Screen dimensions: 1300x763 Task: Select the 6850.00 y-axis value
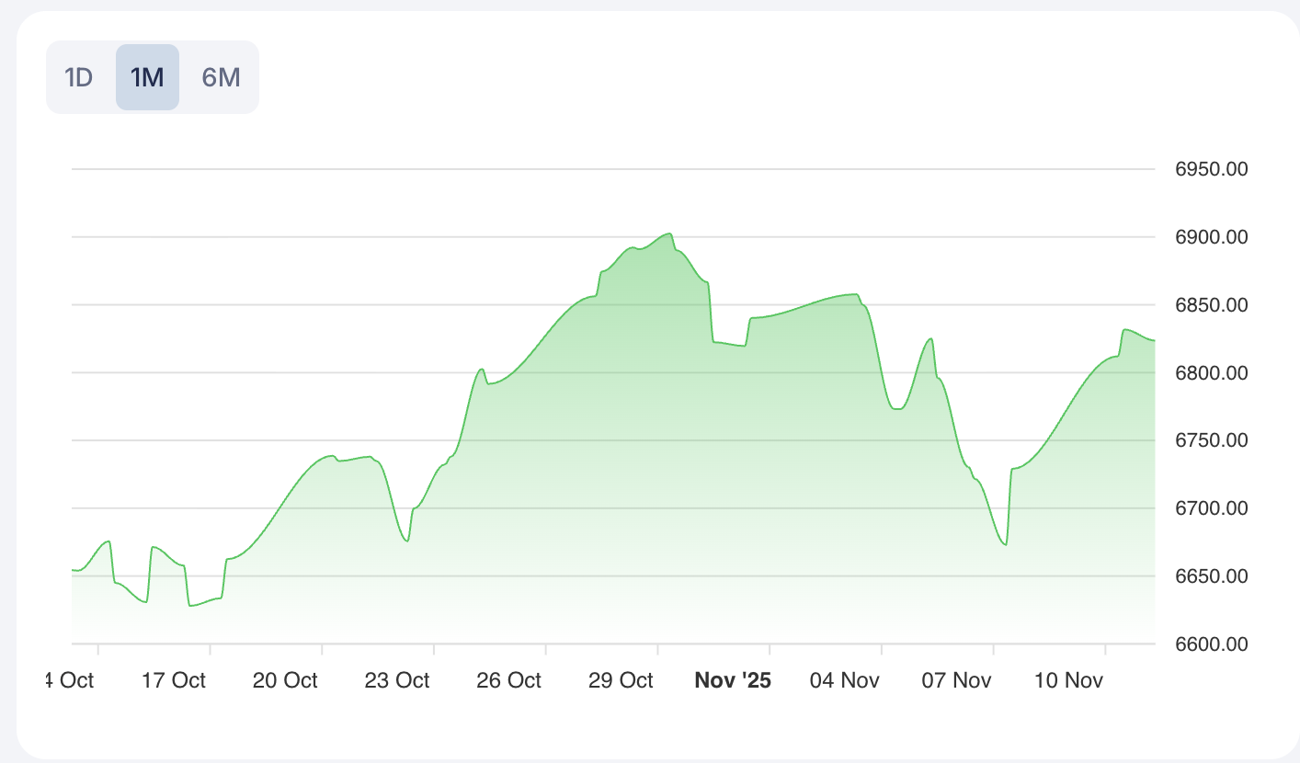[1212, 305]
